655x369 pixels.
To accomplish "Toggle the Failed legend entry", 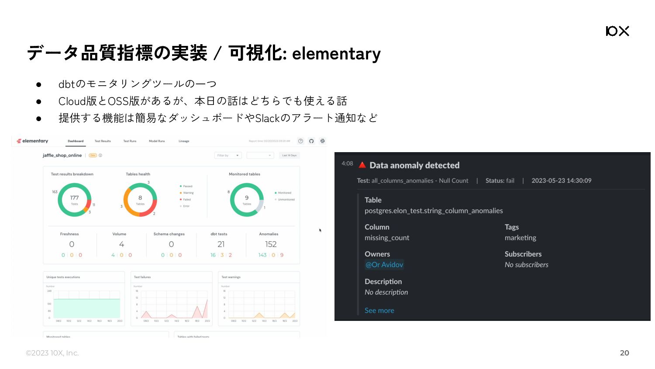I will [x=185, y=199].
